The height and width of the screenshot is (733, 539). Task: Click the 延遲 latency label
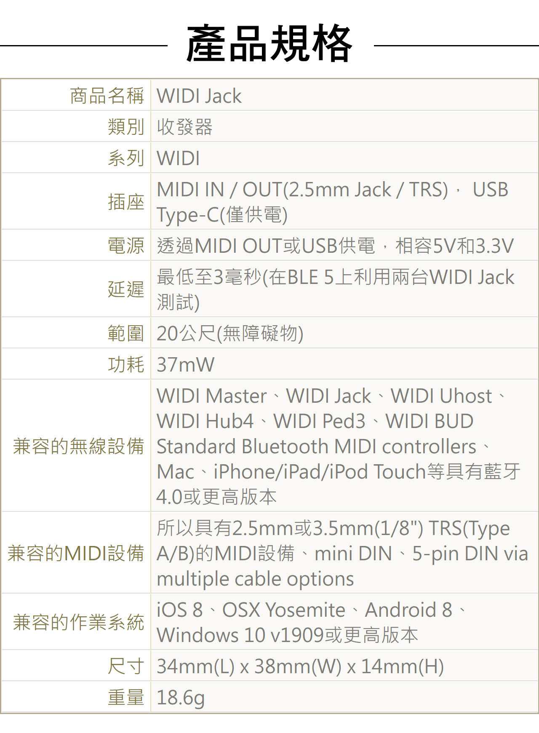126,289
